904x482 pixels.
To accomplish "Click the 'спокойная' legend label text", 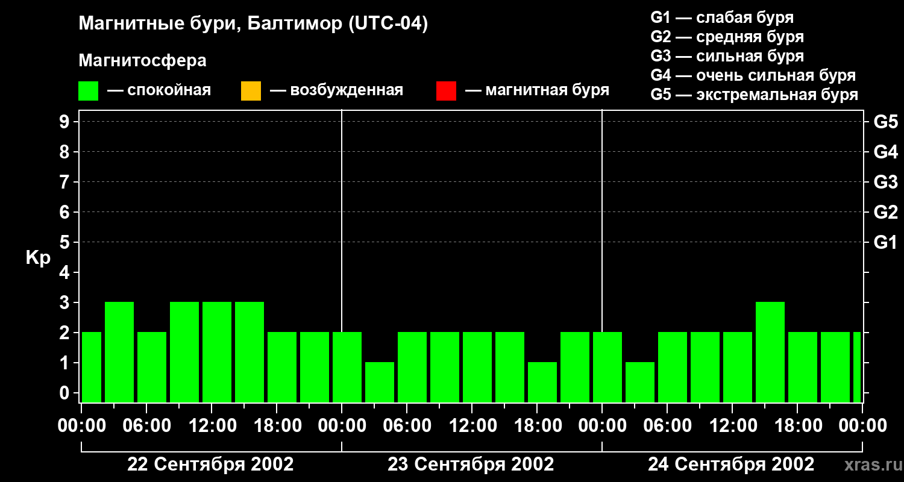I will pos(168,90).
